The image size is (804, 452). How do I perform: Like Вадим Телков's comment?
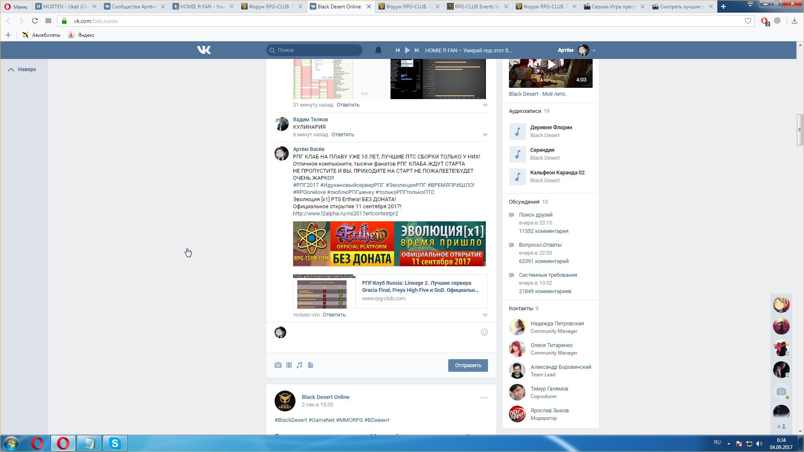[485, 135]
